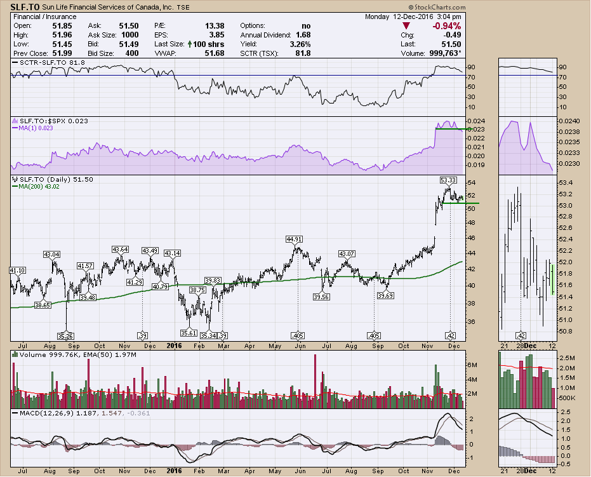Click the Prev Close value 51.99
591x477 pixels.
point(62,53)
